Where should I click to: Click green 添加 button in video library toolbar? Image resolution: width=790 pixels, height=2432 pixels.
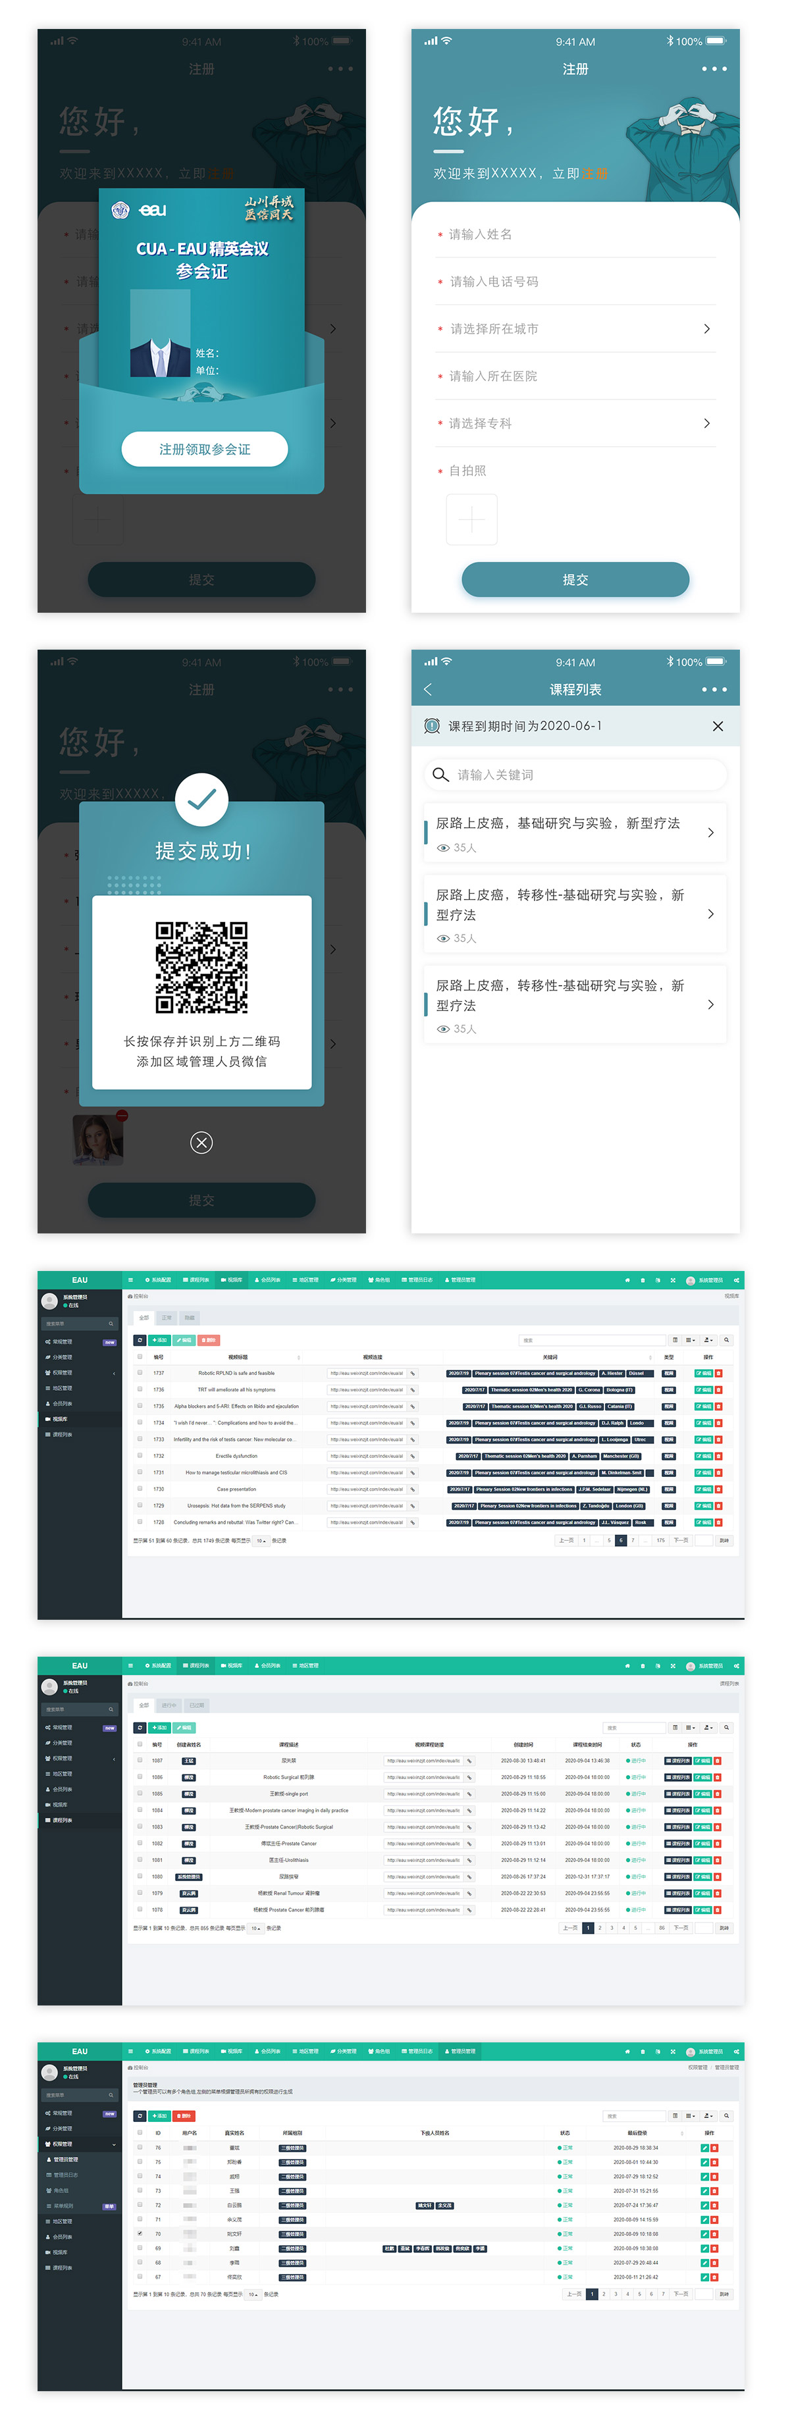159,1339
